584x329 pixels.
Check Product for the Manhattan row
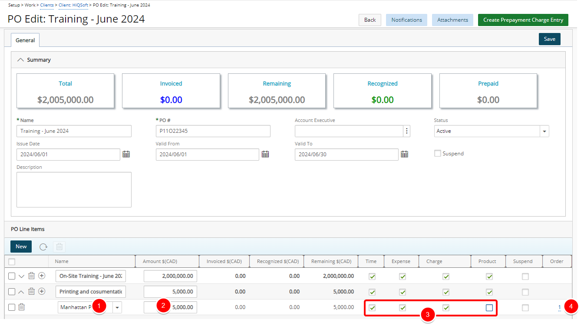click(489, 308)
